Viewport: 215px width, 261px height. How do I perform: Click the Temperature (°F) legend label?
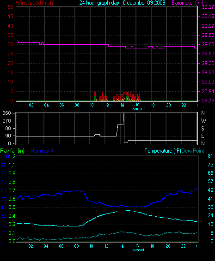coord(163,151)
